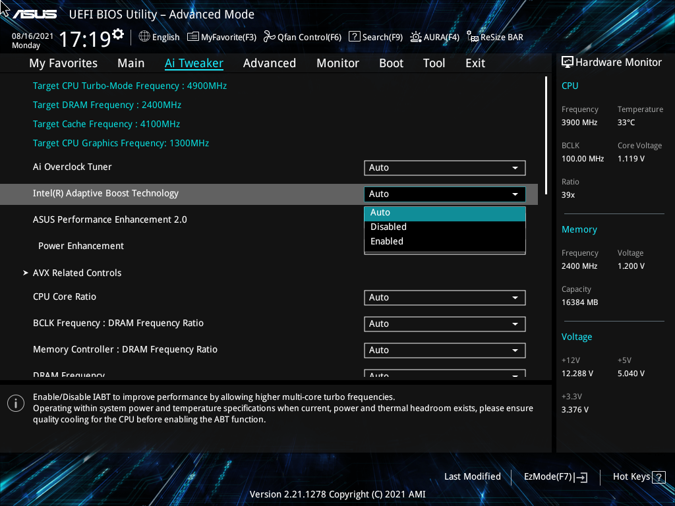Click CPU Ratio value 39x

568,195
